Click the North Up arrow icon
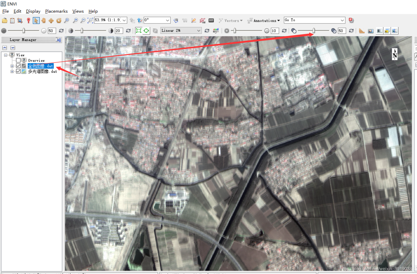The width and height of the screenshot is (417, 274). [x=140, y=20]
